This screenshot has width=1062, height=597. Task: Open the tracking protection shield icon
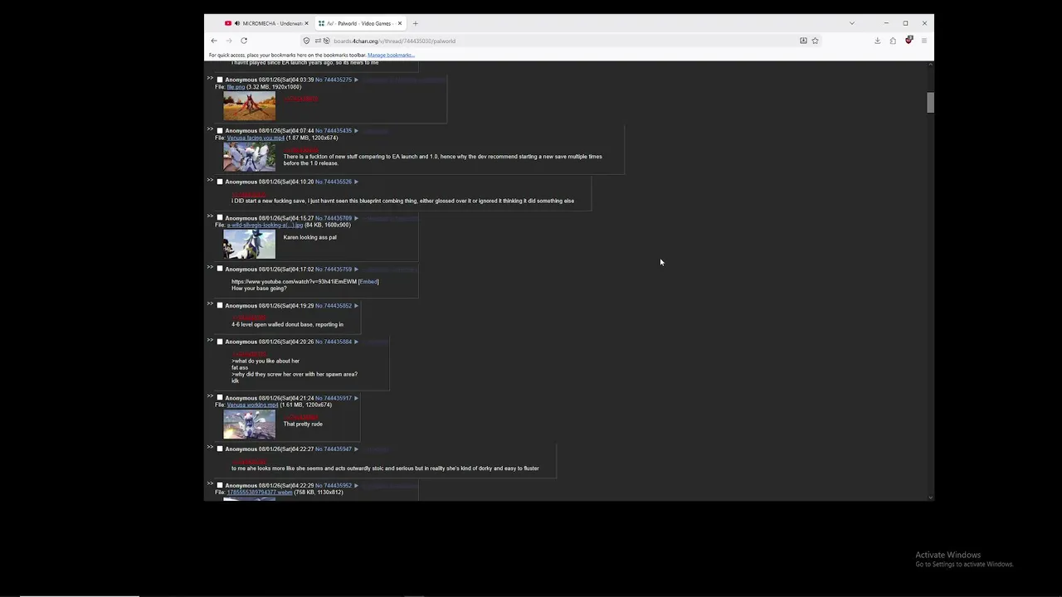(x=306, y=41)
